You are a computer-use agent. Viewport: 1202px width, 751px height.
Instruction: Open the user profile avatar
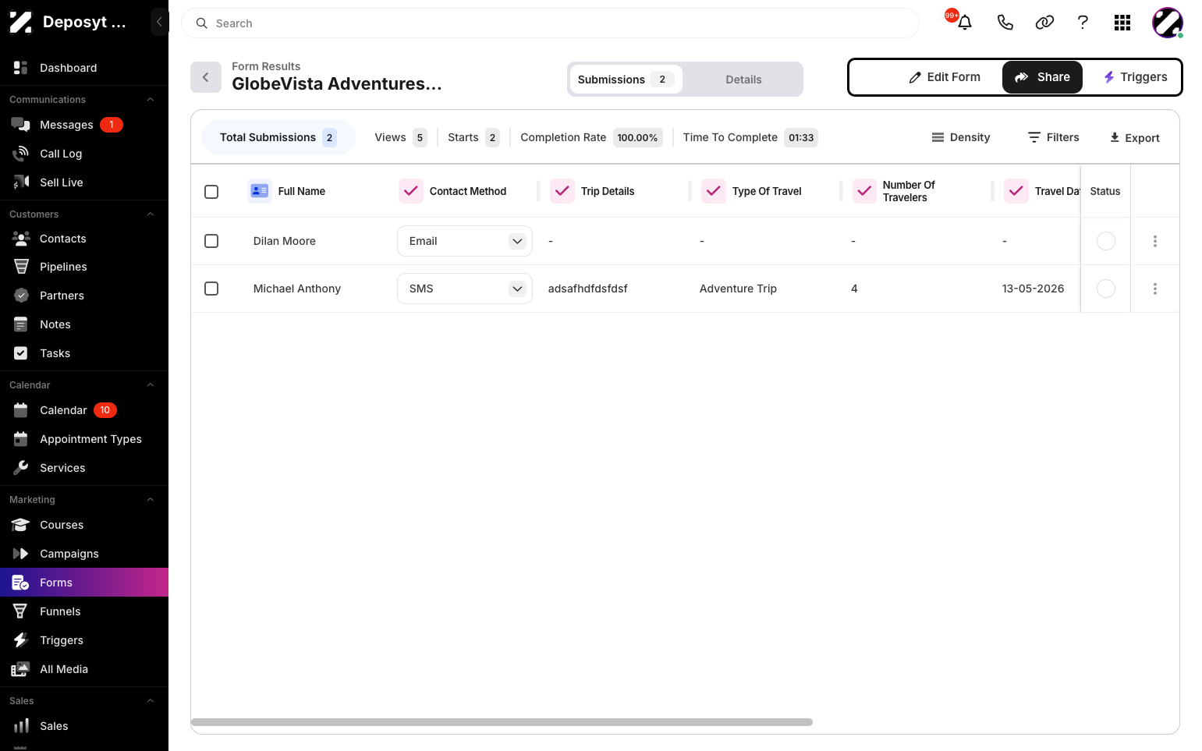click(1168, 23)
